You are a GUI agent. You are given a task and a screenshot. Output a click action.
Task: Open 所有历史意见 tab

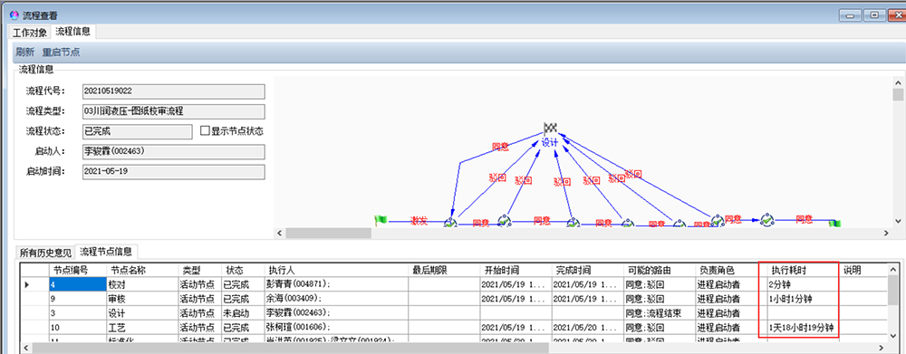(x=44, y=253)
